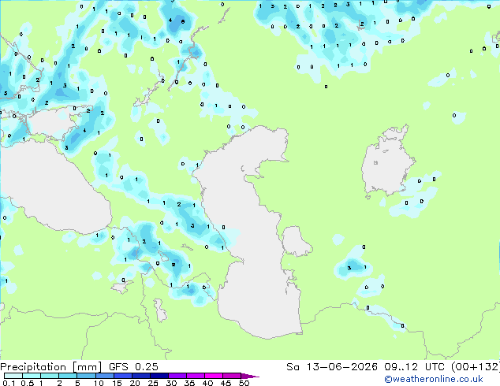This screenshot has height=386, width=500.
Task: Click the '35' legend scale label
Action: 189,383
